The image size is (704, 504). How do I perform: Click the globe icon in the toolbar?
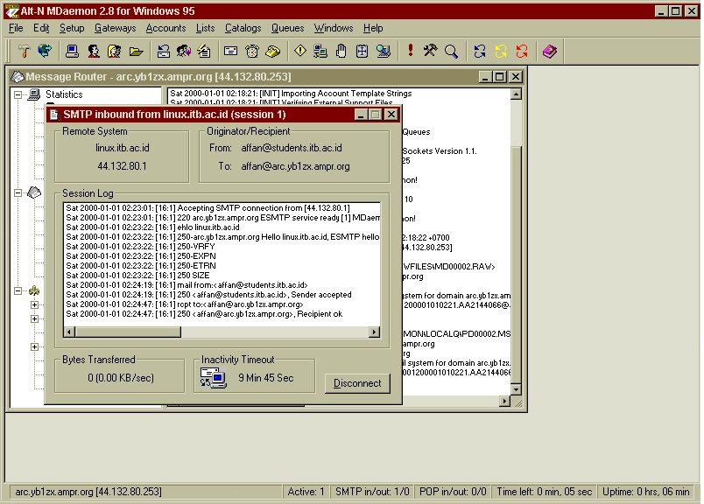point(45,52)
